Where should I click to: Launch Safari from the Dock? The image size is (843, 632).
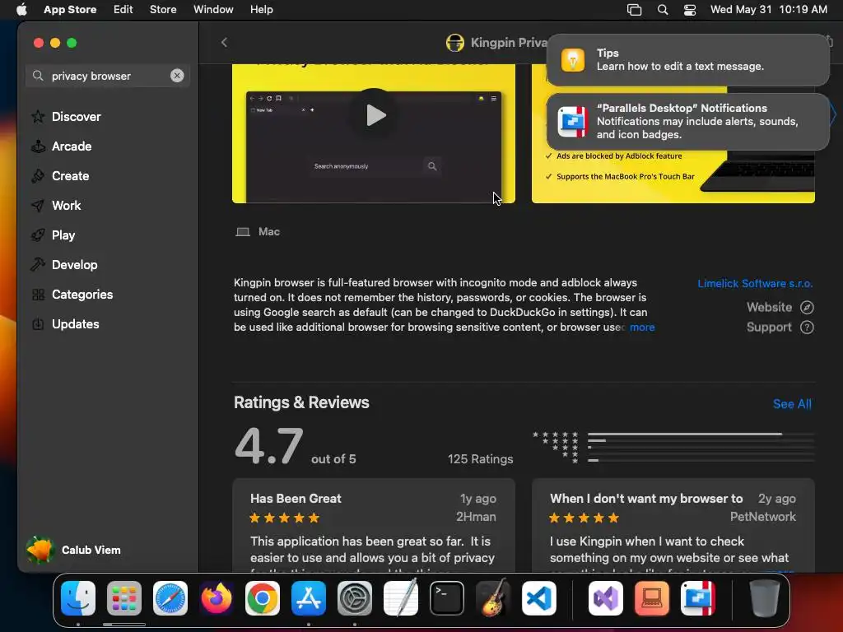(x=170, y=598)
